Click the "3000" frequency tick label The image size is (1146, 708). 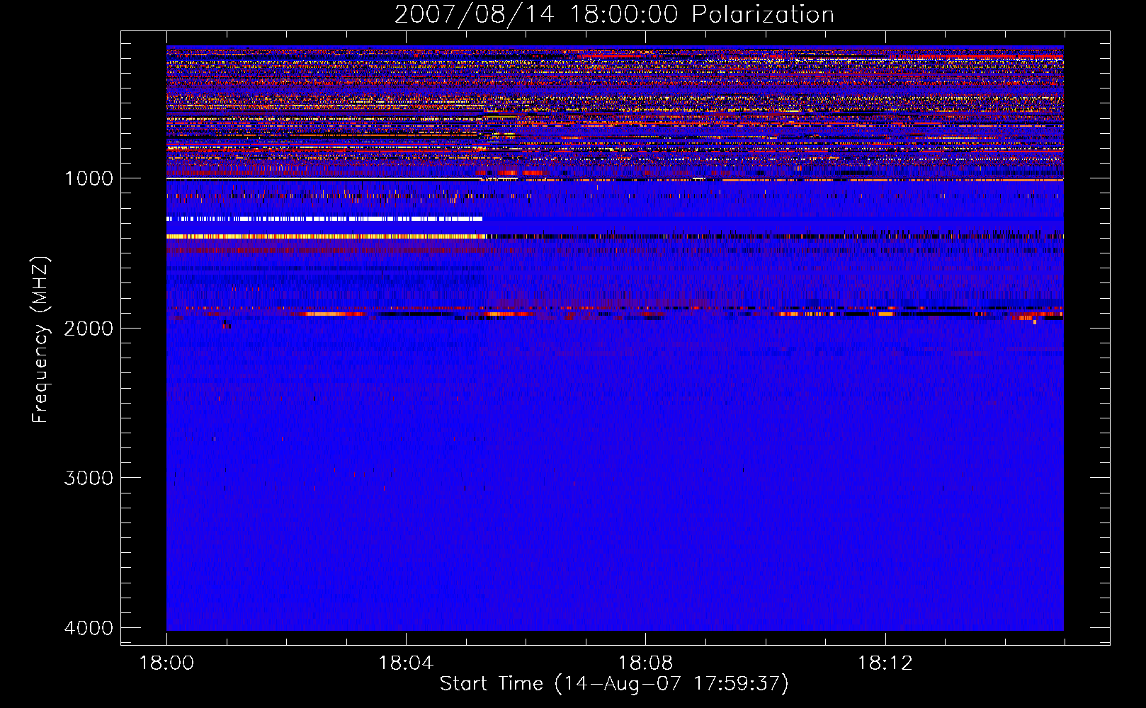point(89,478)
